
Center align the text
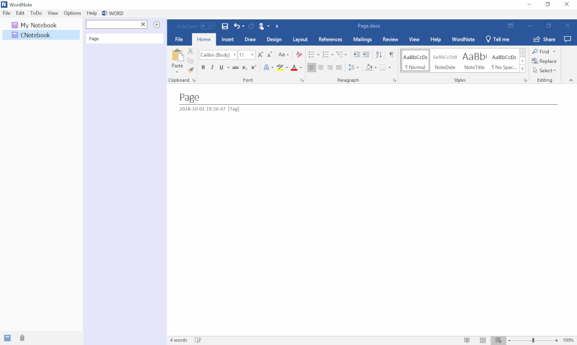[x=321, y=68]
